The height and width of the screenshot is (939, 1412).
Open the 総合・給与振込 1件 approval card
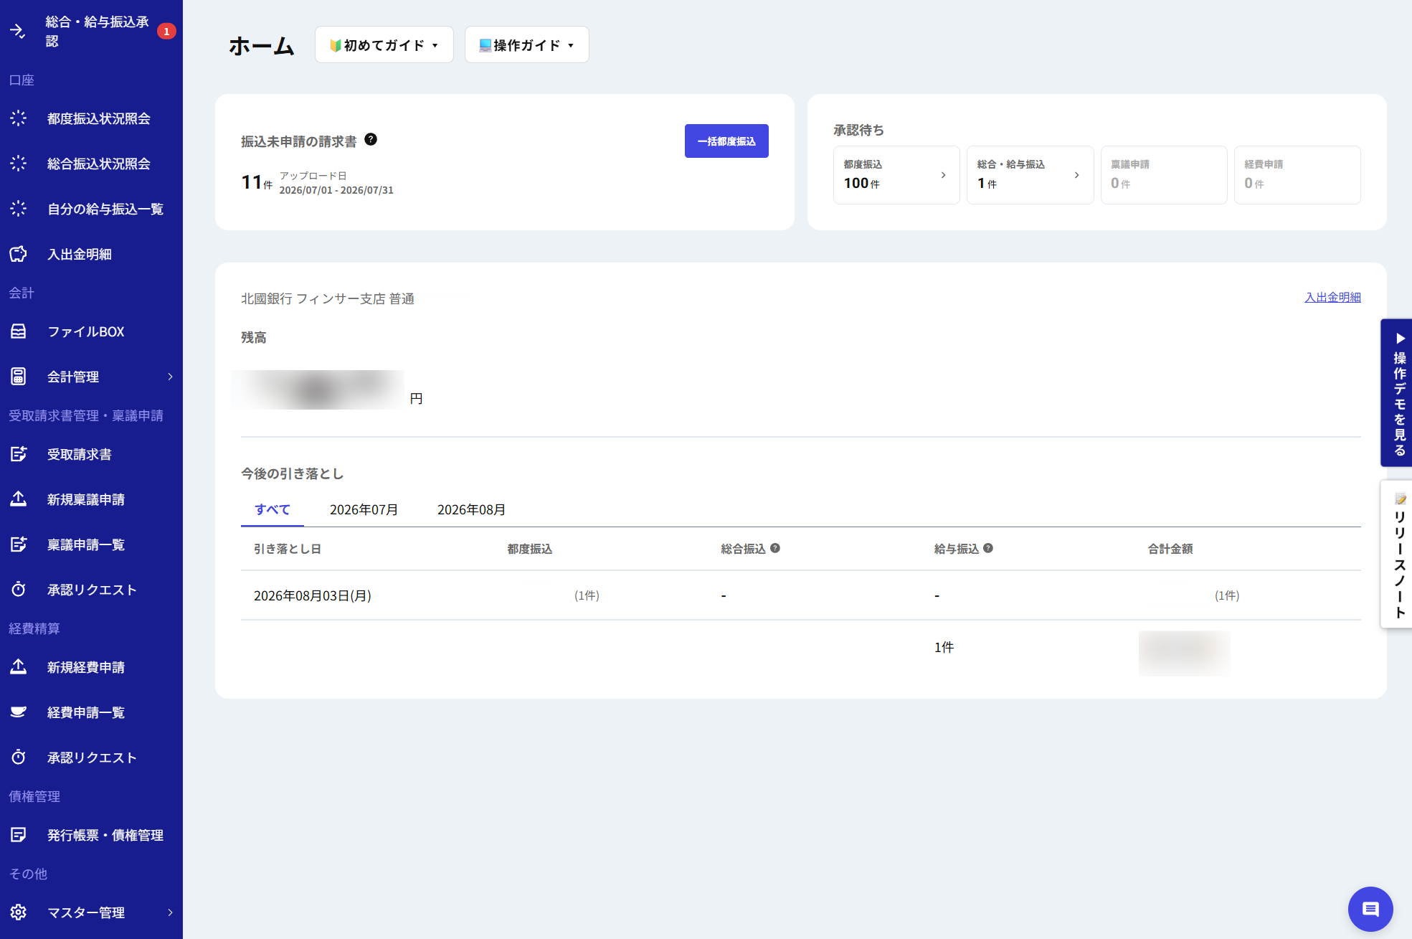point(1030,175)
